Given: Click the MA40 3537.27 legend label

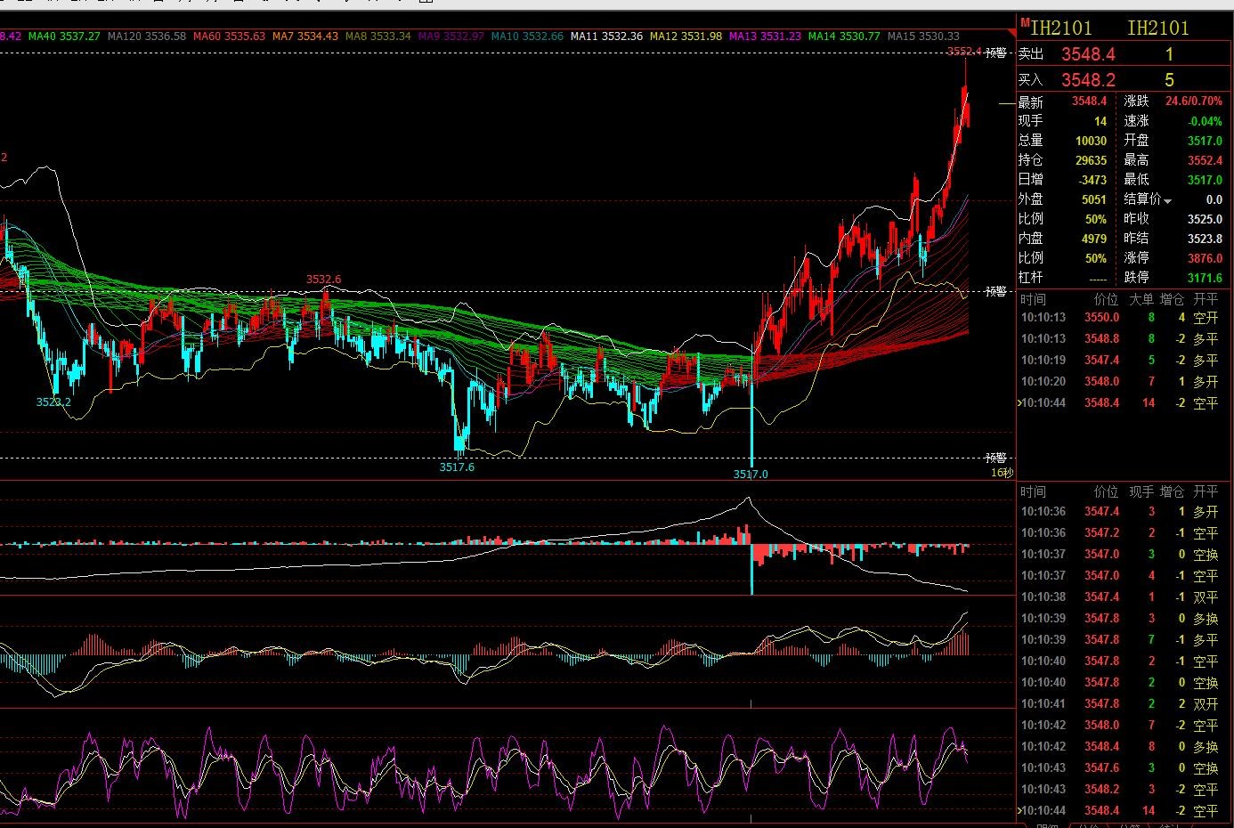Looking at the screenshot, I should [x=64, y=37].
